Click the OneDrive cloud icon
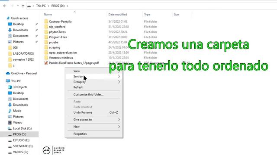 point(8,73)
